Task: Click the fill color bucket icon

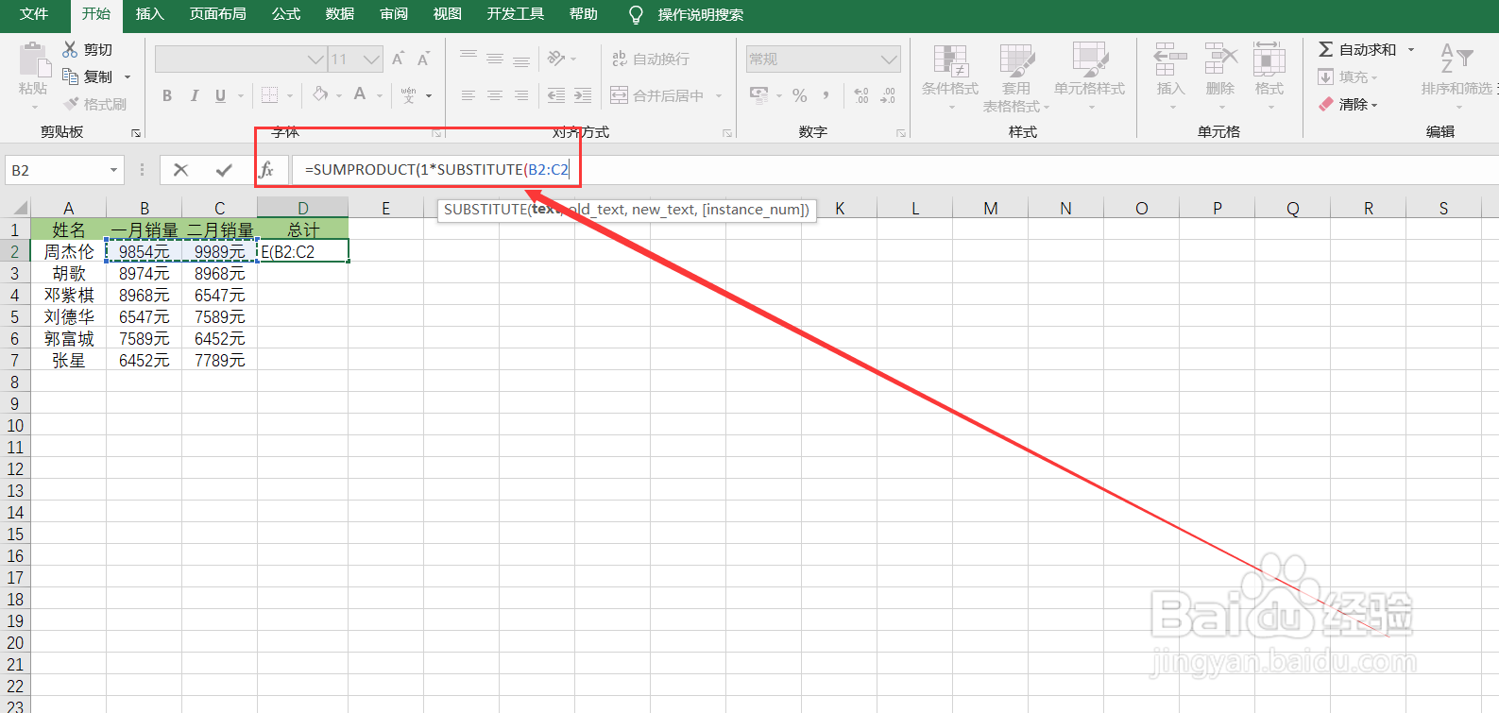Action: coord(321,94)
